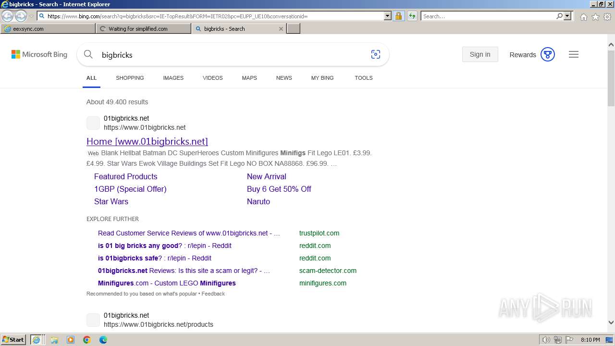Switch to the VIDEOS tab
The image size is (615, 346).
213,78
